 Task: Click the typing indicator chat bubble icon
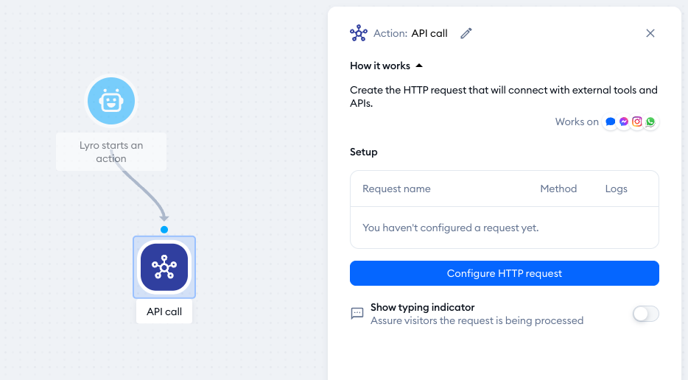click(x=357, y=313)
